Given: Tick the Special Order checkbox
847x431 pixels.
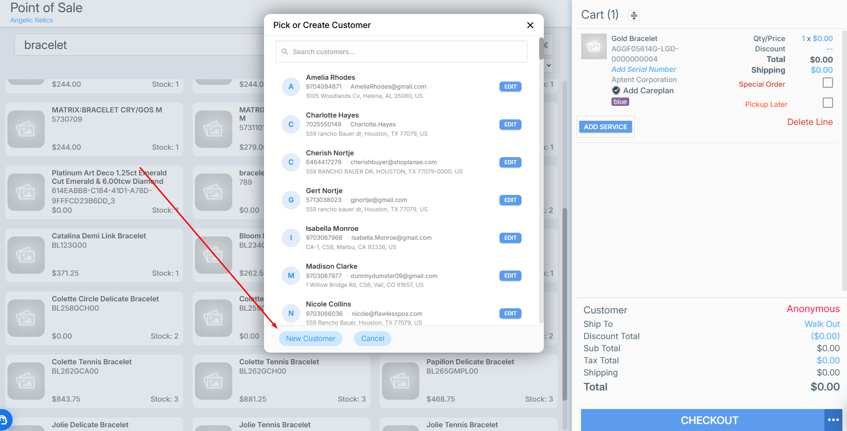Looking at the screenshot, I should (x=828, y=83).
